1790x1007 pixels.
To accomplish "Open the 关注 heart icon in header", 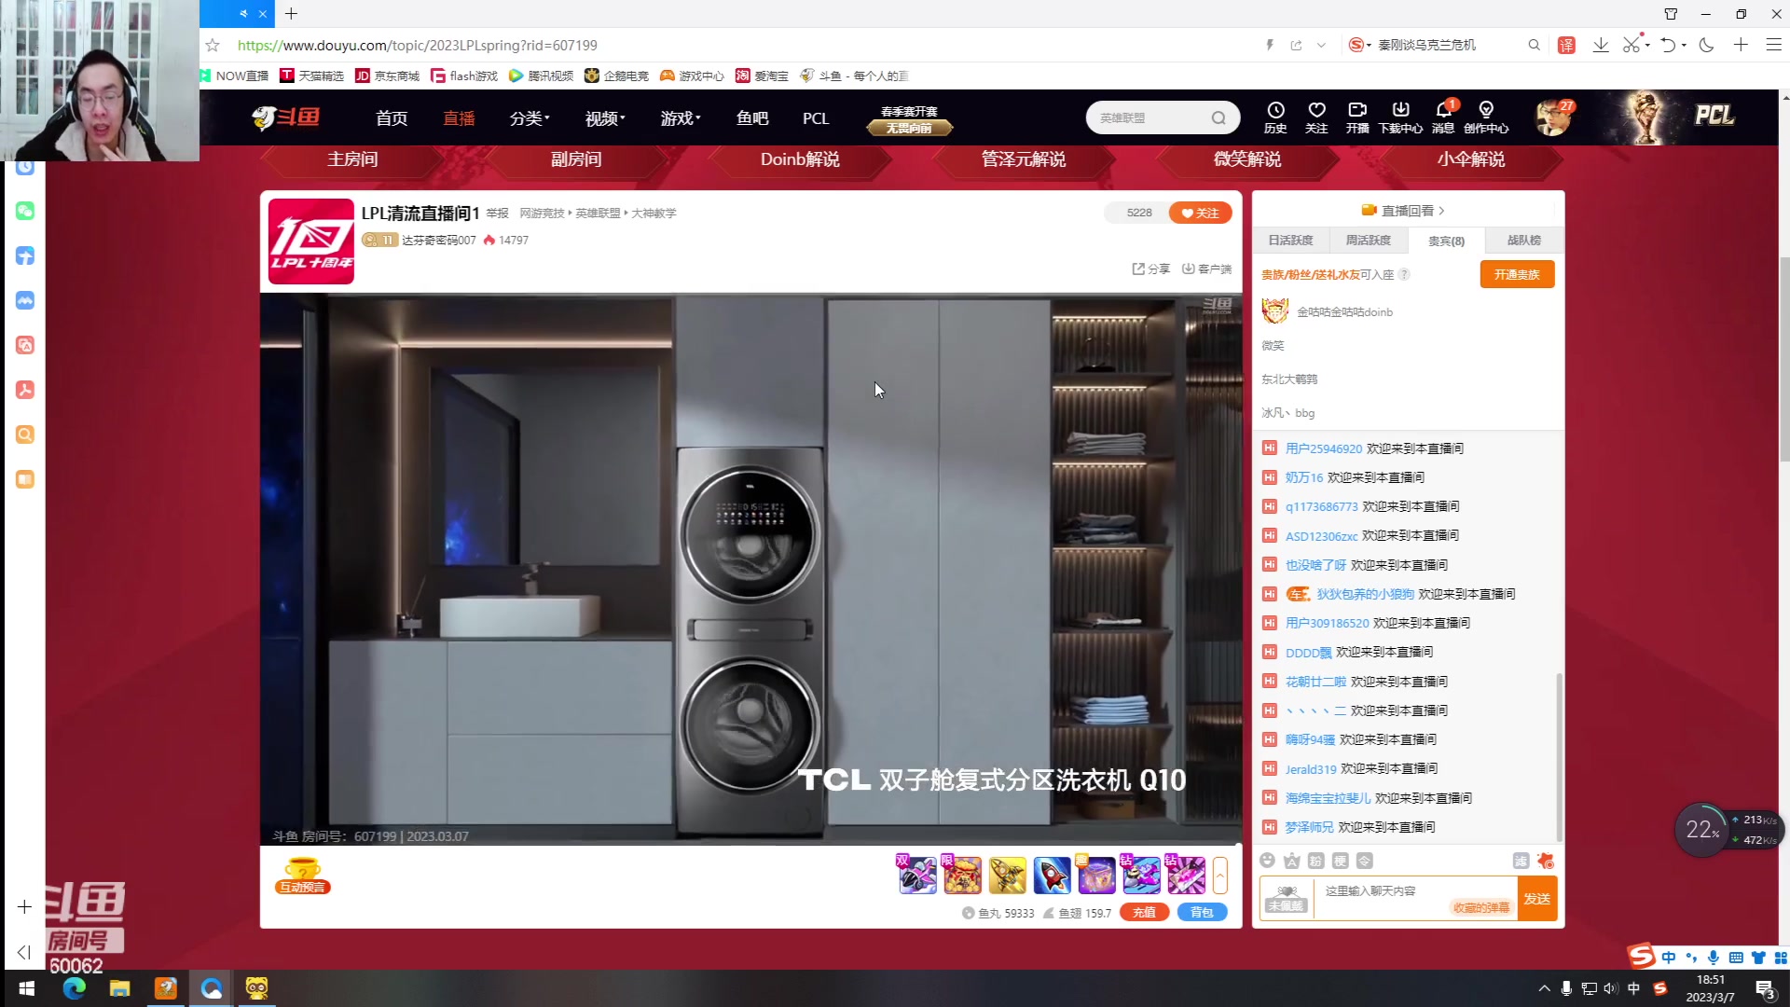I will [1316, 117].
